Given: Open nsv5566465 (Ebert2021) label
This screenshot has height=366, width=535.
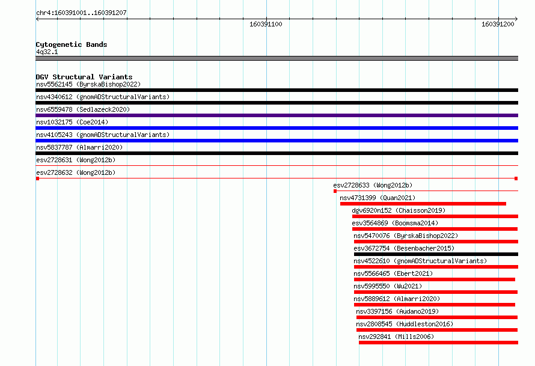Looking at the screenshot, I should 393,273.
